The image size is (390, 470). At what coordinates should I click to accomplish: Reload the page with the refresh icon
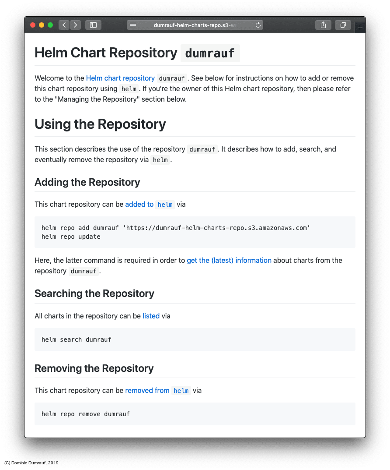pyautogui.click(x=258, y=25)
